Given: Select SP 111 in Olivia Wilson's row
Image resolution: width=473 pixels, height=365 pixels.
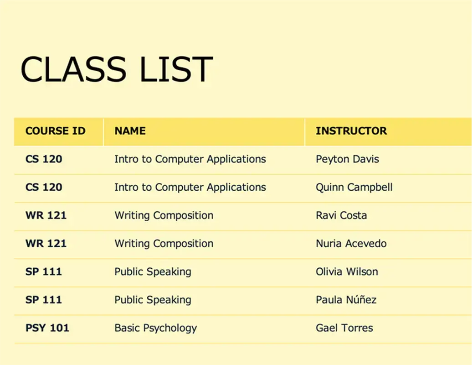Looking at the screenshot, I should tap(43, 272).
